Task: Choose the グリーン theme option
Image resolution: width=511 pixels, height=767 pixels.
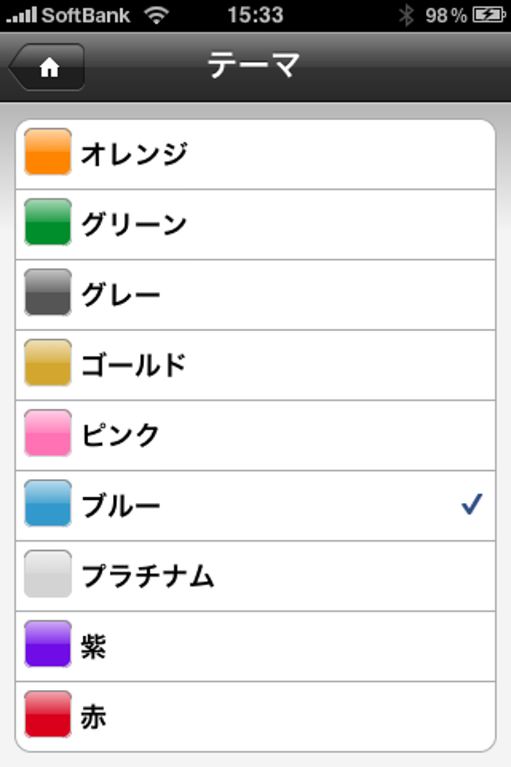Action: pyautogui.click(x=134, y=224)
